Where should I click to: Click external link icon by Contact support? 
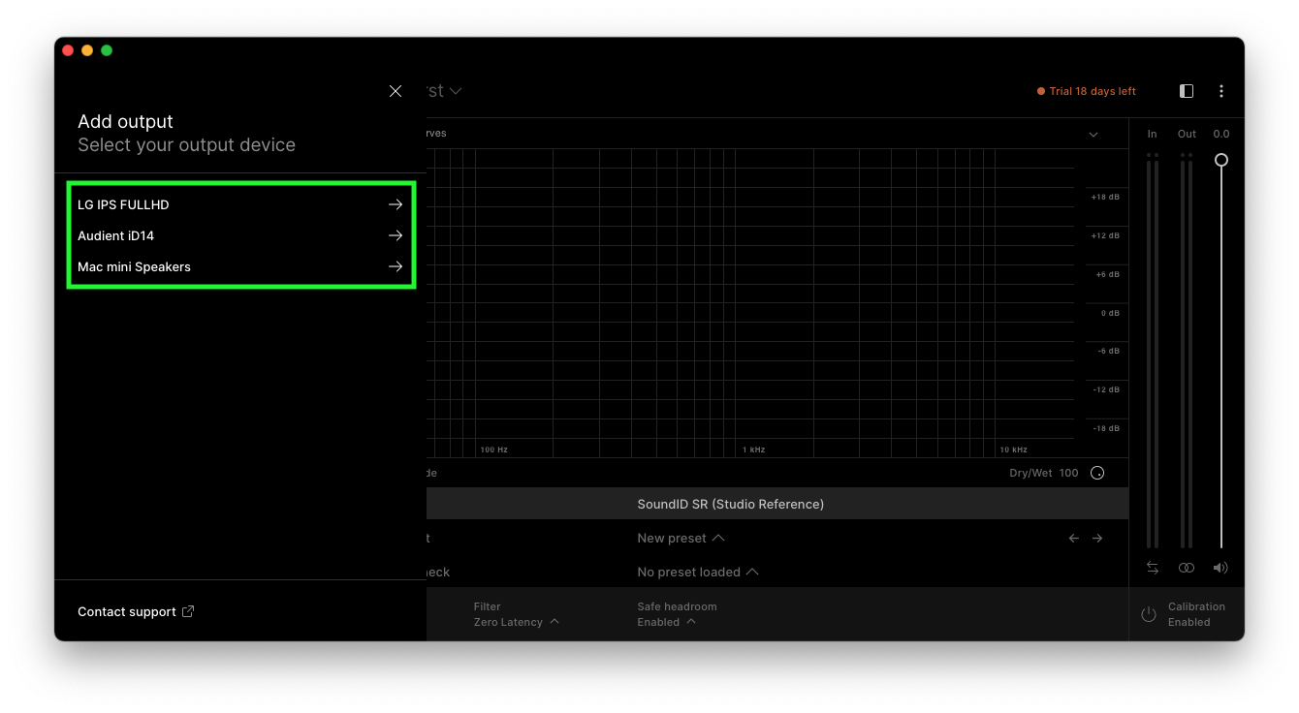click(x=188, y=611)
